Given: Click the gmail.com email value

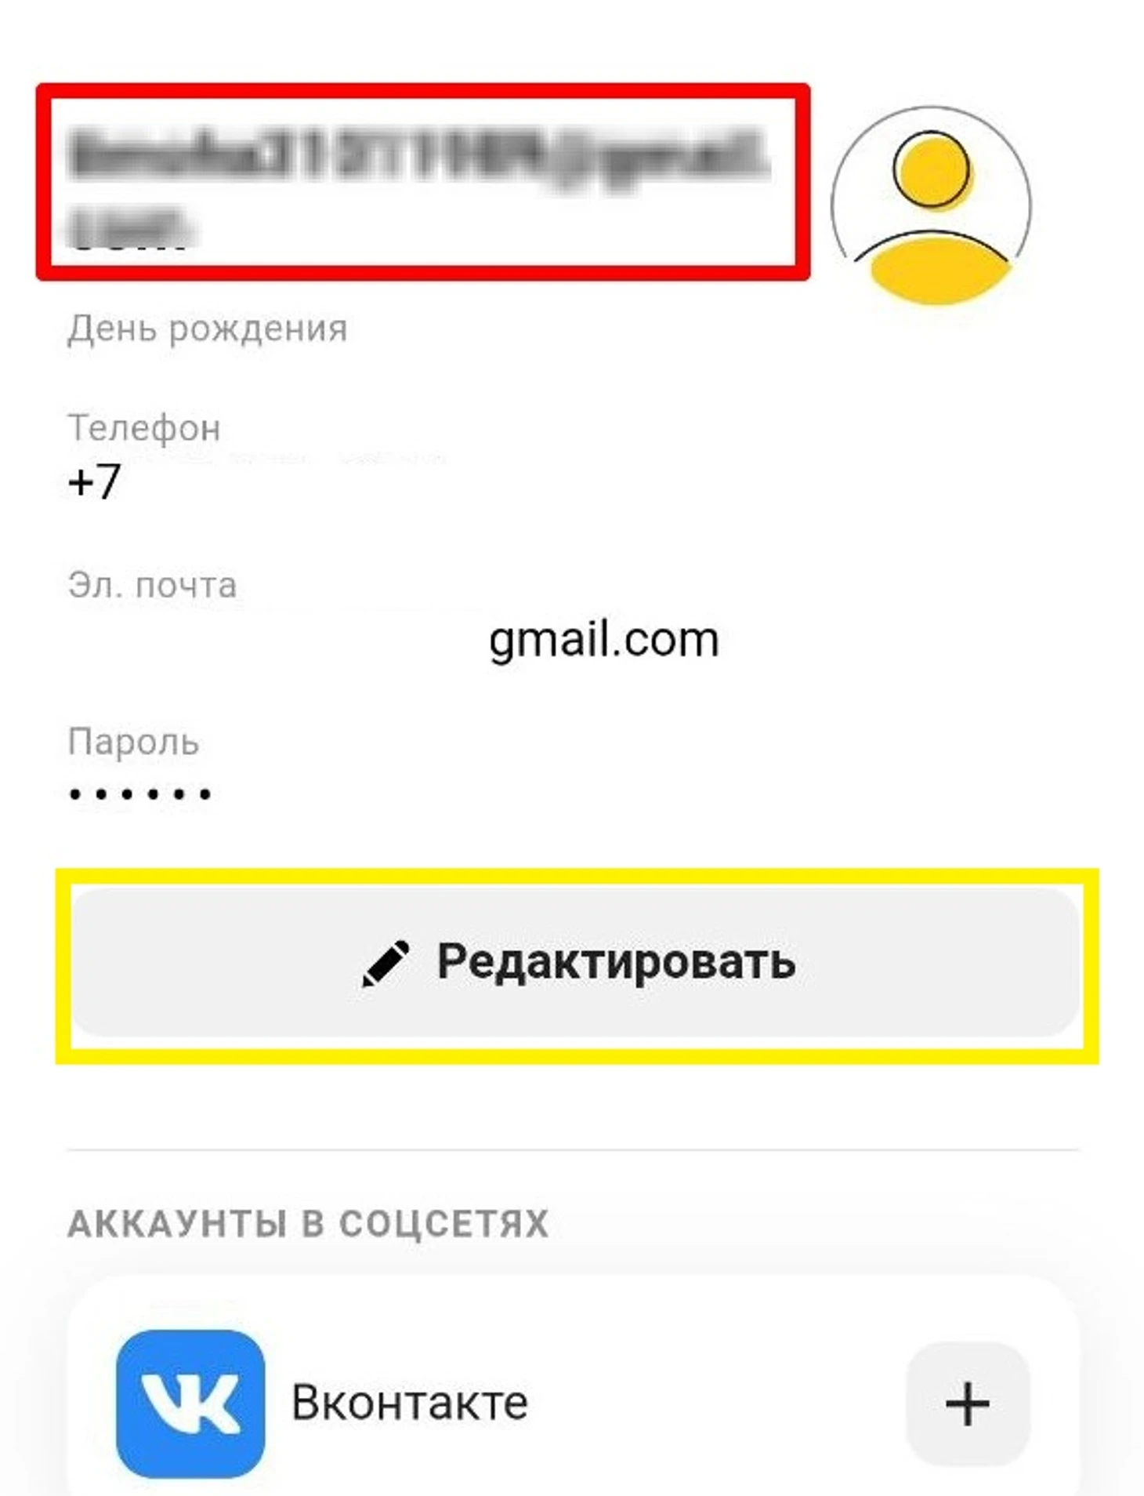Looking at the screenshot, I should [604, 641].
